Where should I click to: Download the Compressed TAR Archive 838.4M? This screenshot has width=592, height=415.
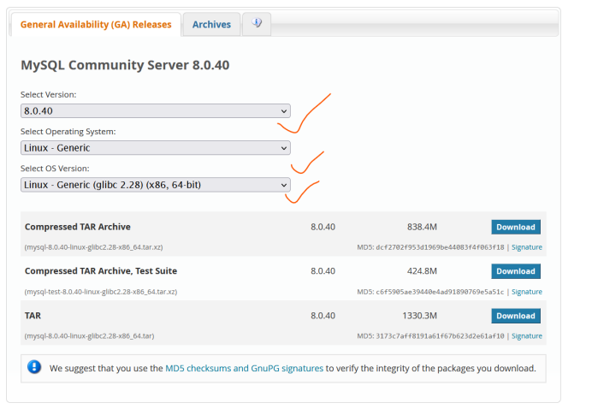(x=516, y=227)
